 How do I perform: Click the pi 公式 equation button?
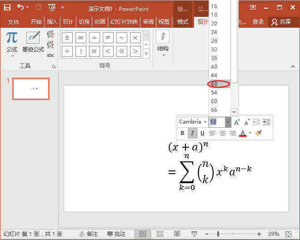[x=12, y=45]
